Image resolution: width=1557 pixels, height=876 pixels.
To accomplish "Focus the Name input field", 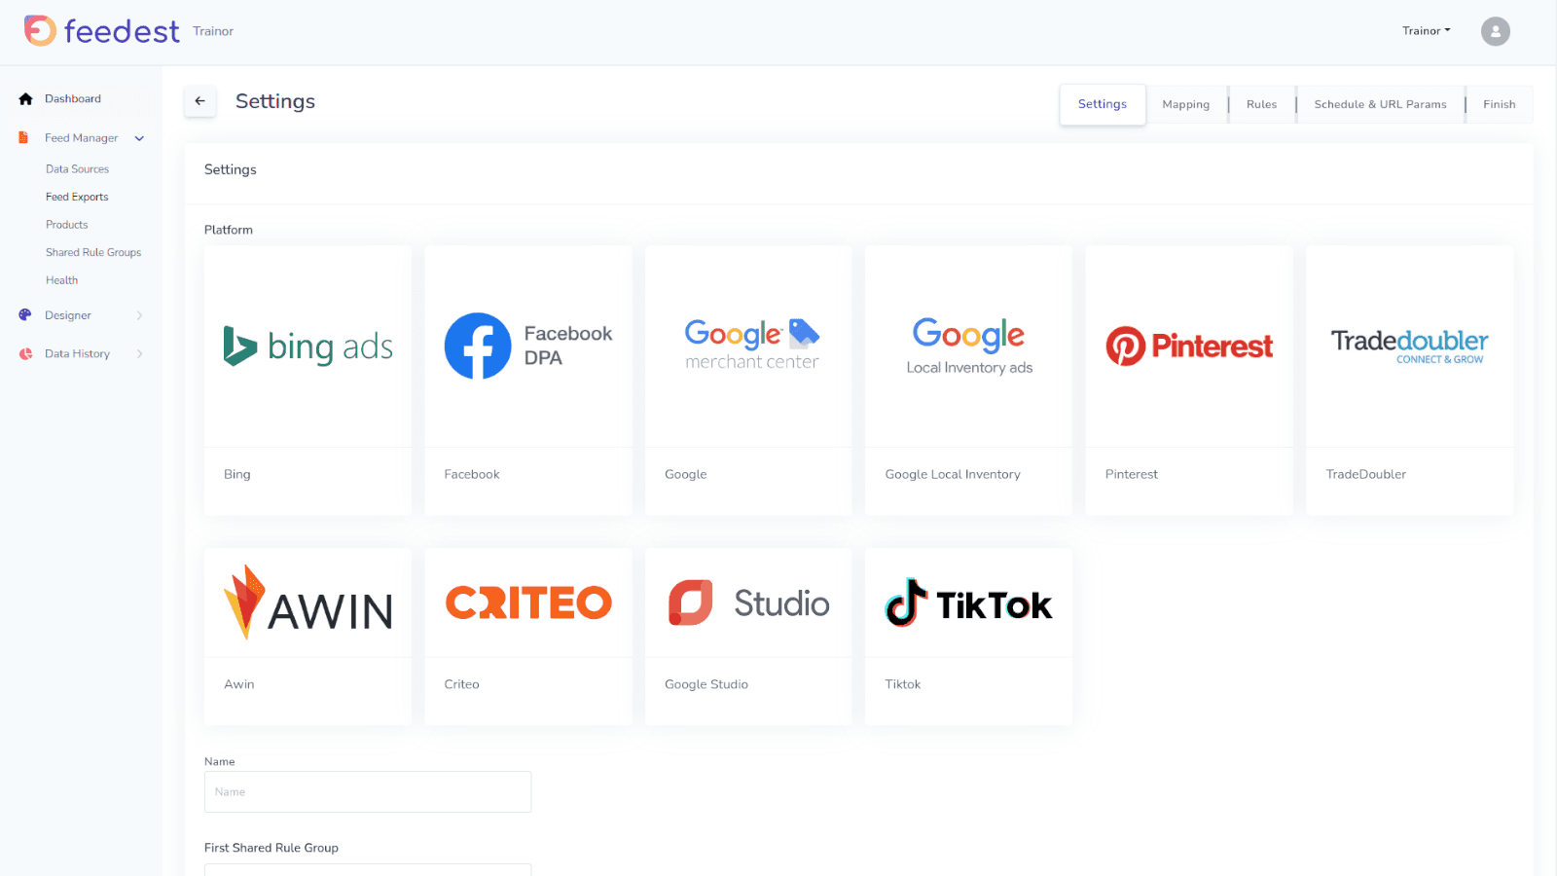I will [368, 792].
